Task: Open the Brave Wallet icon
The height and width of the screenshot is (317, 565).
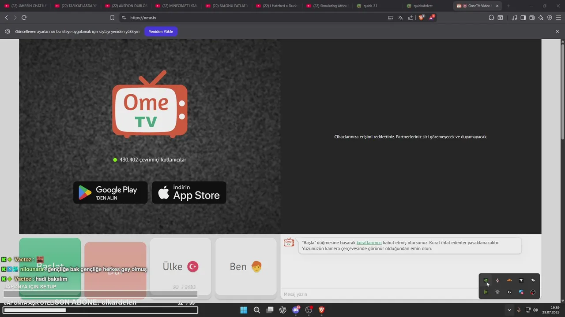Action: pos(532,18)
